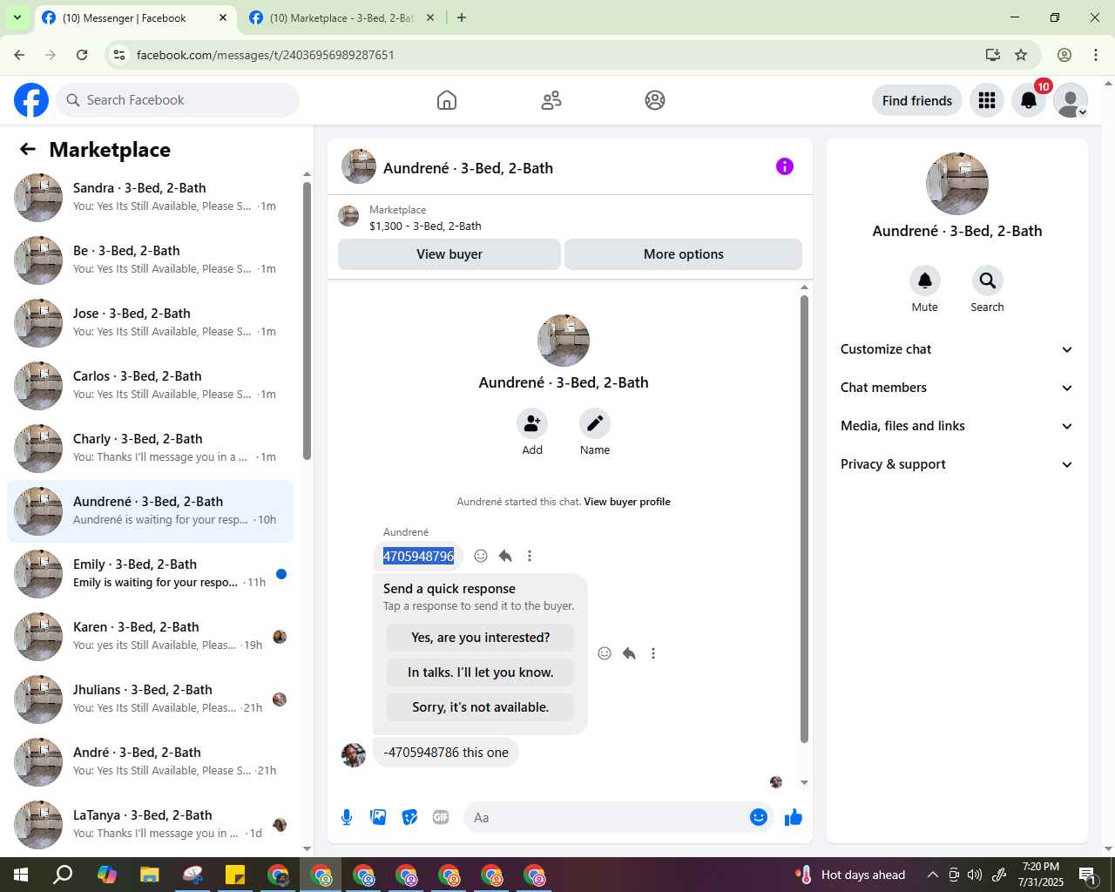This screenshot has height=892, width=1115.
Task: Add people to the Aundrené chat
Action: tap(532, 423)
